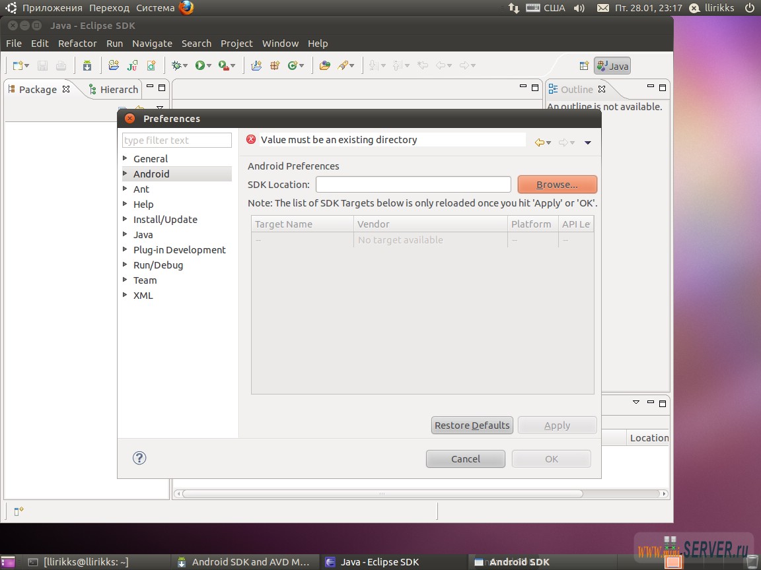Open help question mark in Preferences

[139, 458]
